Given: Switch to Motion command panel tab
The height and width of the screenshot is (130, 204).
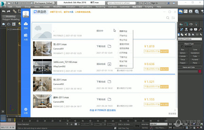Looking at the screenshot, I should (x=191, y=29).
